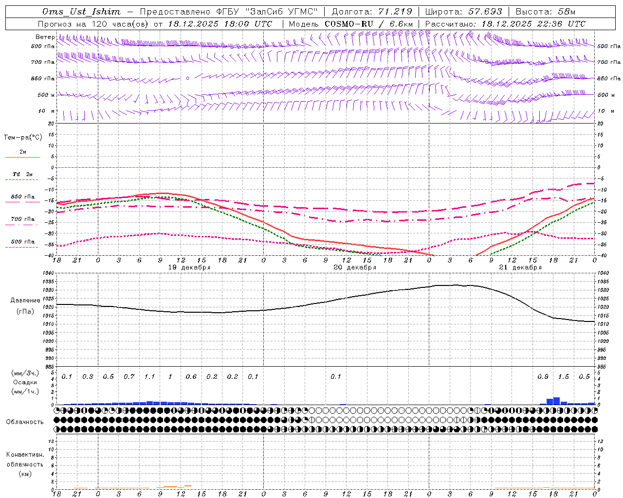623x498 pixels.
Task: Click the tallest blue precipitation bar
Action: 556,401
